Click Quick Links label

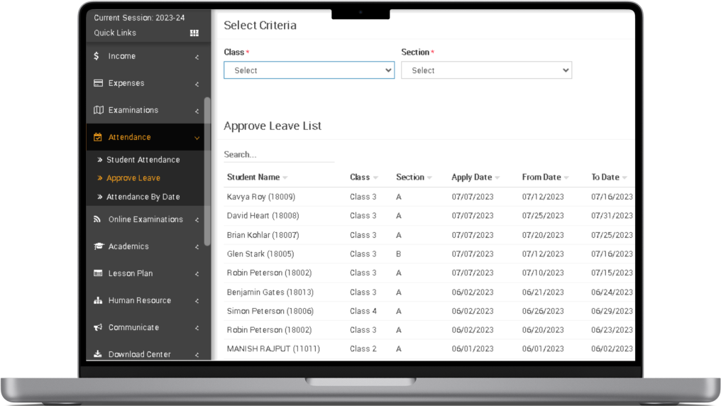(x=115, y=33)
